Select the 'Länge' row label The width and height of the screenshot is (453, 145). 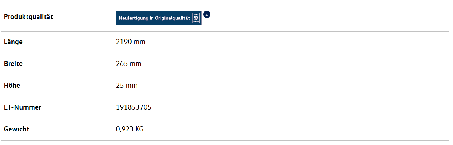point(13,42)
